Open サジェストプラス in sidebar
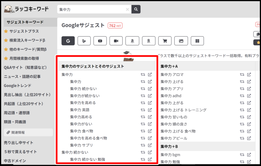This screenshot has height=166, width=261. point(24,31)
